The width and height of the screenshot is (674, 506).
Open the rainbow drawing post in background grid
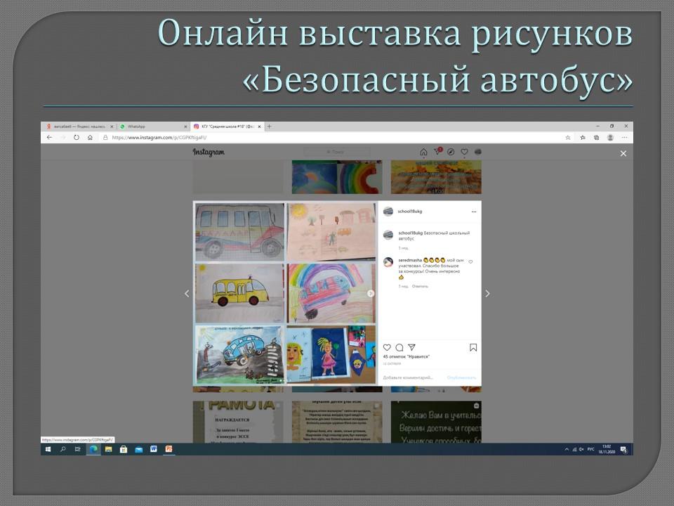337,177
